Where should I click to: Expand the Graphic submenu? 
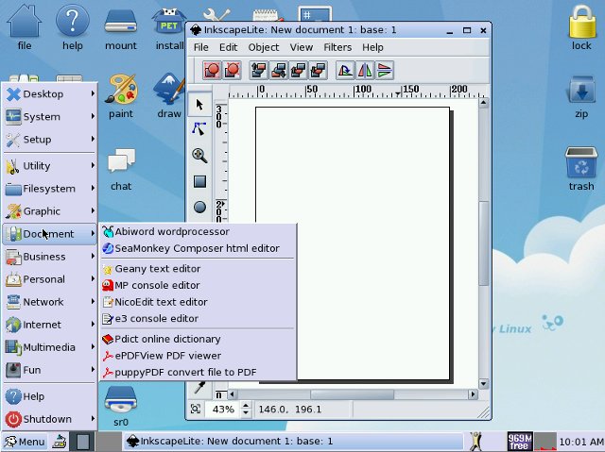[x=50, y=211]
